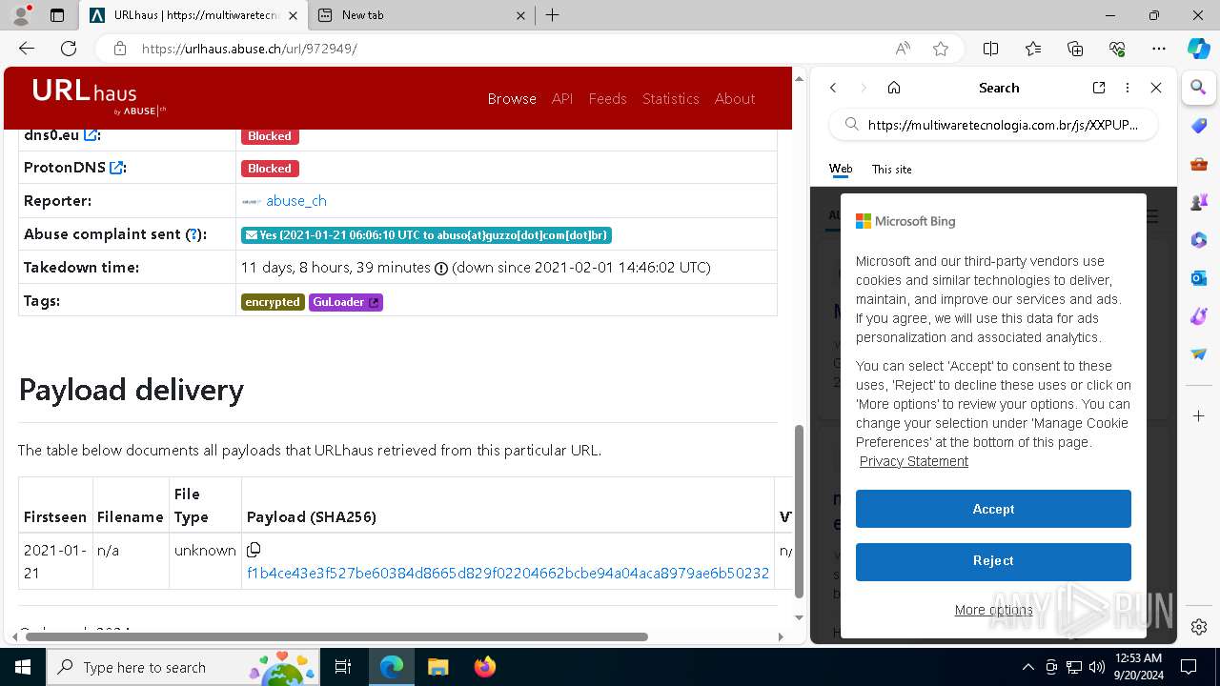Open API page on URLhaus
The image size is (1220, 686).
coord(562,98)
